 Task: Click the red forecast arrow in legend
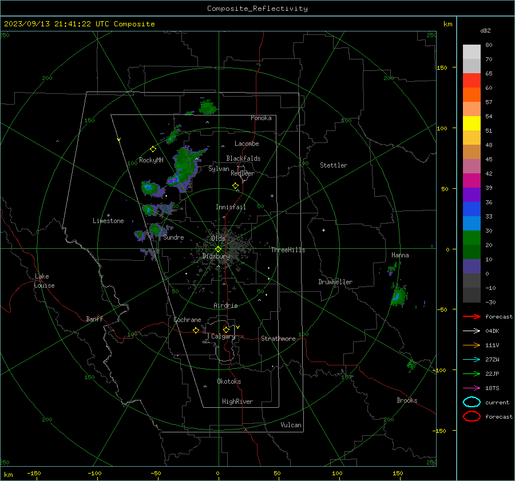click(x=472, y=316)
